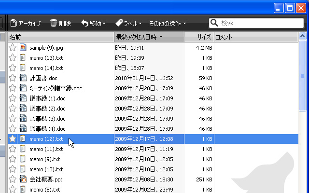309x193 pixels.
Task: Sort by Last accessed (最終アクセス日時) column header
Action: point(149,37)
